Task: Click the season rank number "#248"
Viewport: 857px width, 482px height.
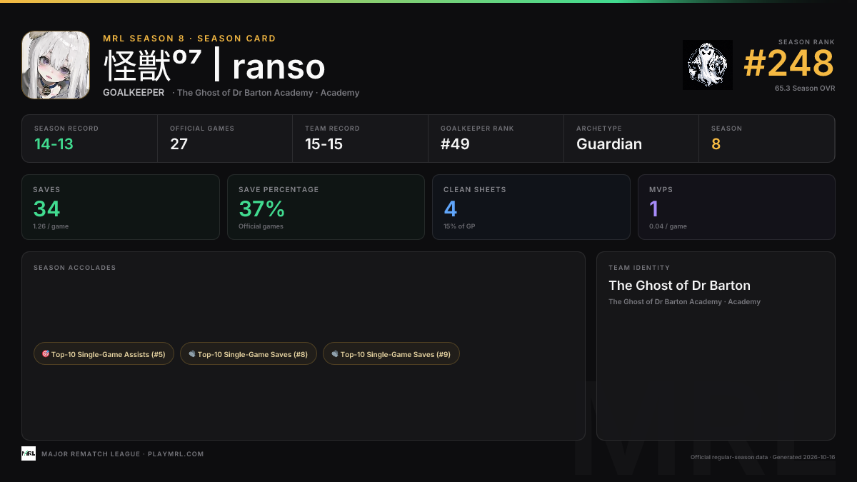Action: tap(788, 64)
